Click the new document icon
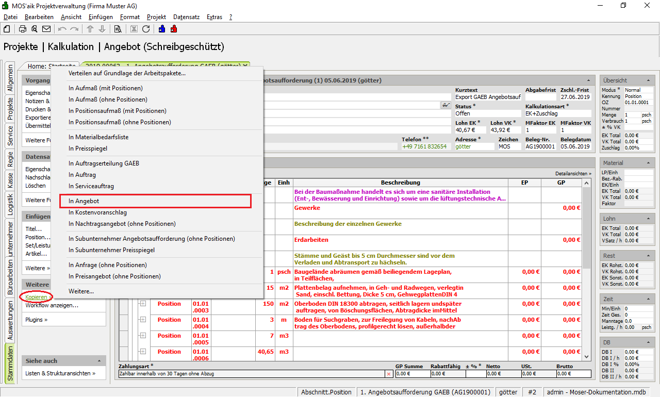 (x=7, y=29)
